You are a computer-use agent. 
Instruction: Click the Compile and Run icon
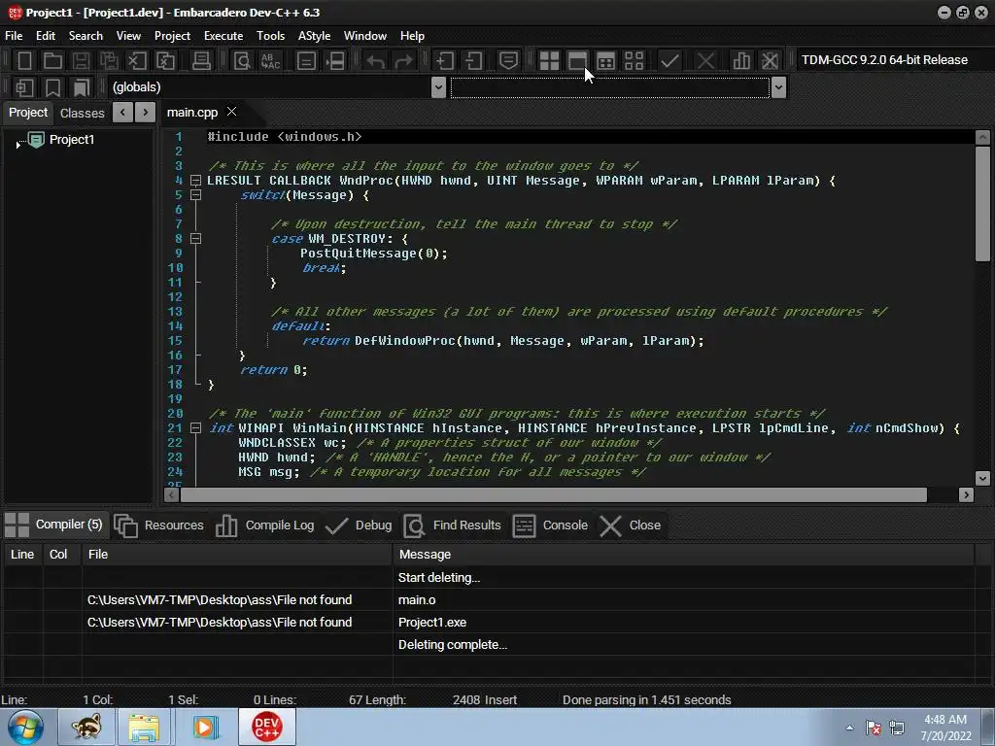click(x=606, y=61)
